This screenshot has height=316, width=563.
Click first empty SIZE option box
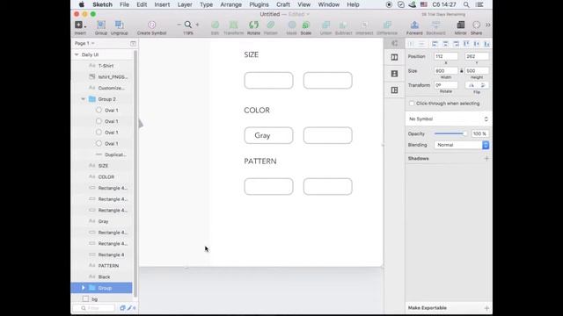[268, 80]
